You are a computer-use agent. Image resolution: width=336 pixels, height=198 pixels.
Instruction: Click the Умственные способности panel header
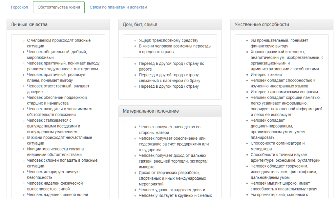(x=282, y=25)
